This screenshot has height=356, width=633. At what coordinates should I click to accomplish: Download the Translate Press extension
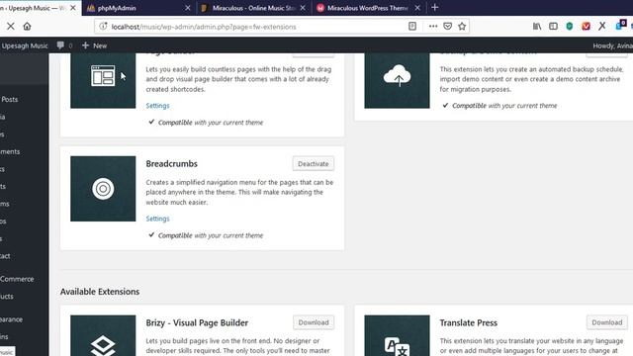pyautogui.click(x=606, y=322)
